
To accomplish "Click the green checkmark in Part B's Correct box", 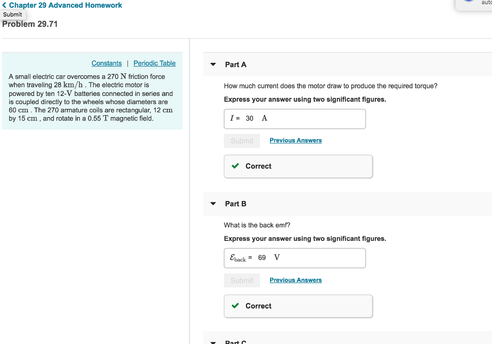I will (x=235, y=306).
